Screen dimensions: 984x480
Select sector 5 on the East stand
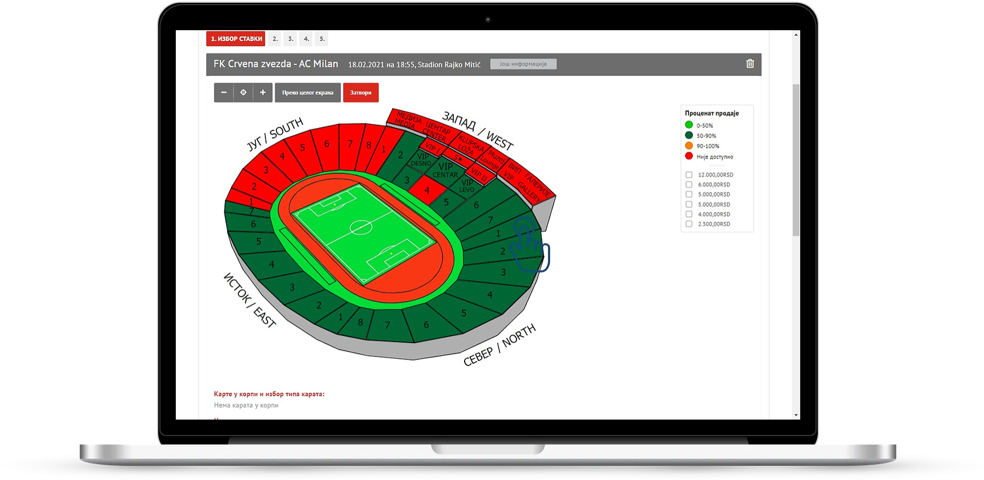pos(259,242)
